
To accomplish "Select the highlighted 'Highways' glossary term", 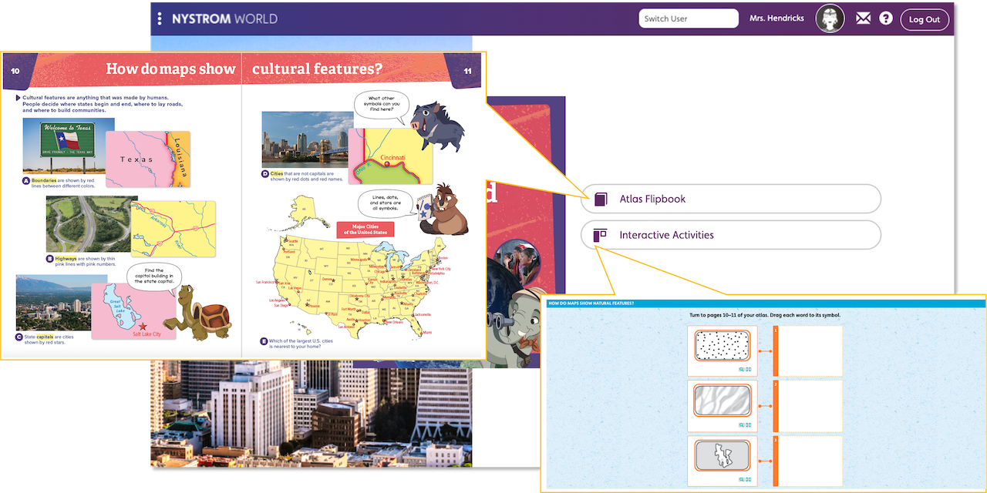I will (x=66, y=259).
